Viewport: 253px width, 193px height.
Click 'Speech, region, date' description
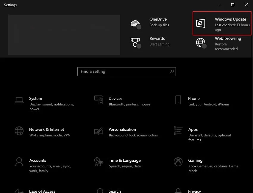click(x=125, y=166)
